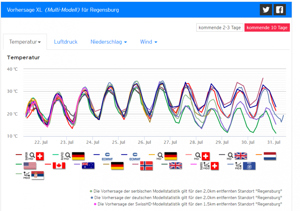Click the Australia flag legend icon

[88, 166]
